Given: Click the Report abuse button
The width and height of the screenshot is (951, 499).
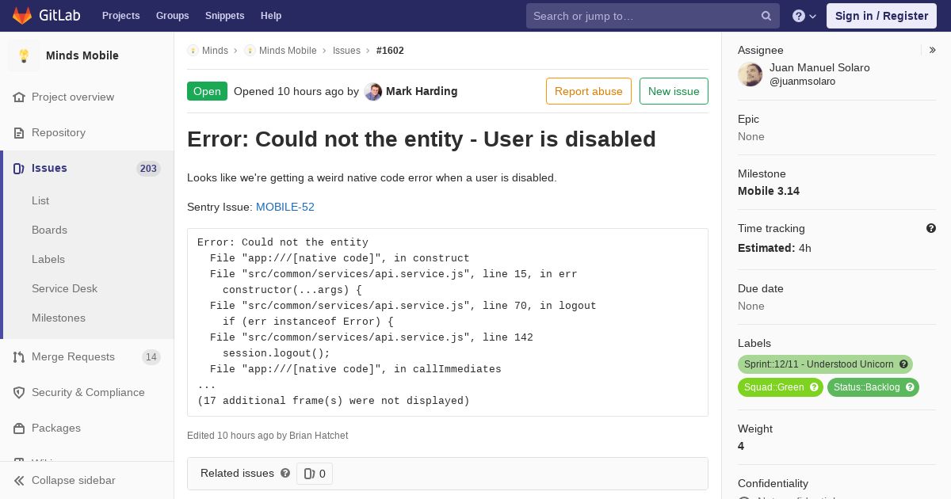Looking at the screenshot, I should coord(589,91).
